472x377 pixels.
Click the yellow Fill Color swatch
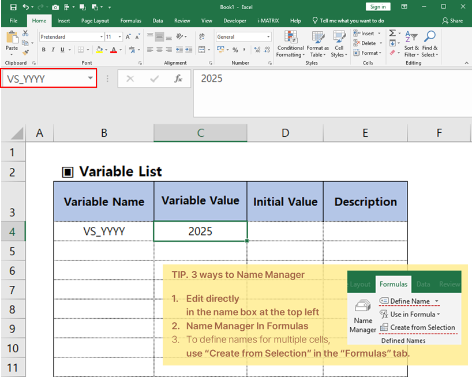(100, 50)
